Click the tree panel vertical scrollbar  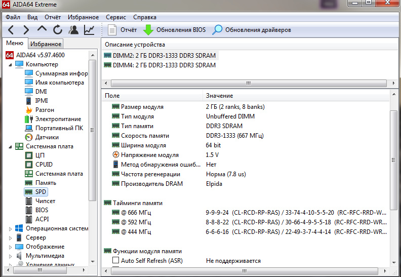(x=93, y=131)
